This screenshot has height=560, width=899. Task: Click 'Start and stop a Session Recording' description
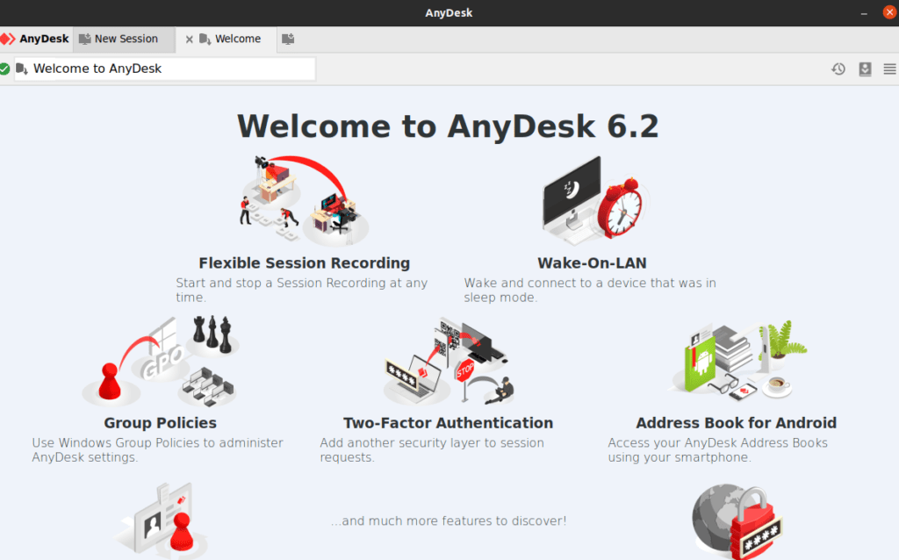pyautogui.click(x=302, y=290)
